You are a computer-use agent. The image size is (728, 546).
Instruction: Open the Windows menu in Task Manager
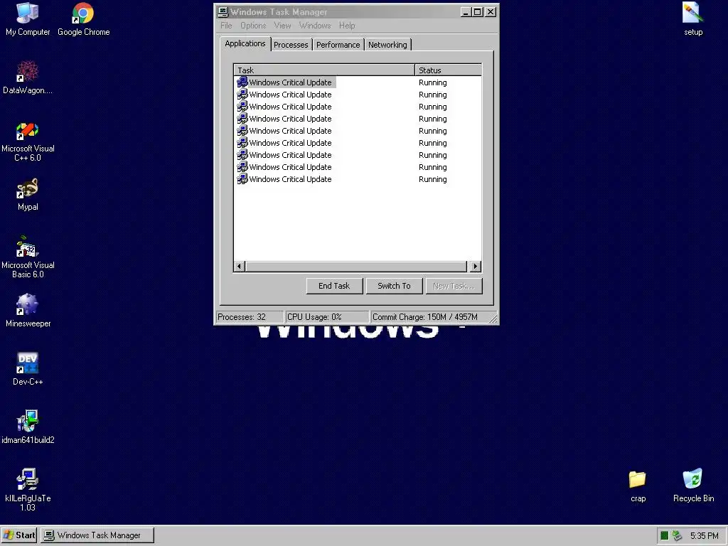click(315, 26)
